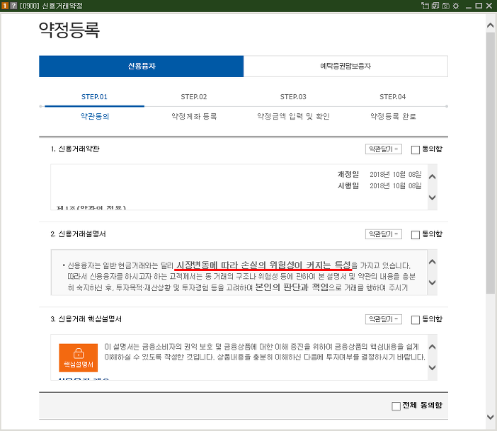Click the '[0900] 신용거래약정' window title
The image size is (497, 431).
point(51,6)
